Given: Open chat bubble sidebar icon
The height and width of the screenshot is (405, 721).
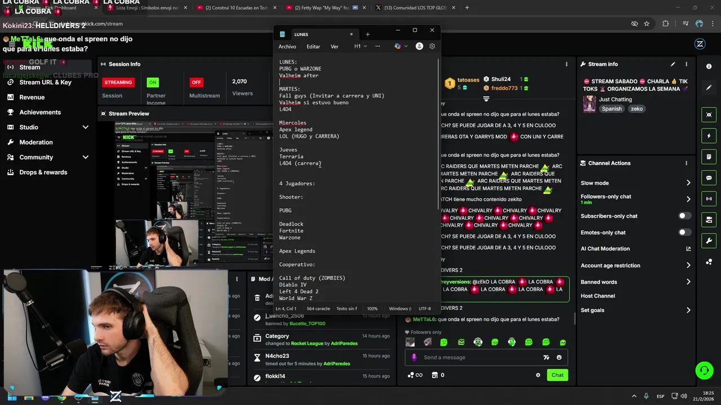Looking at the screenshot, I should click(709, 178).
